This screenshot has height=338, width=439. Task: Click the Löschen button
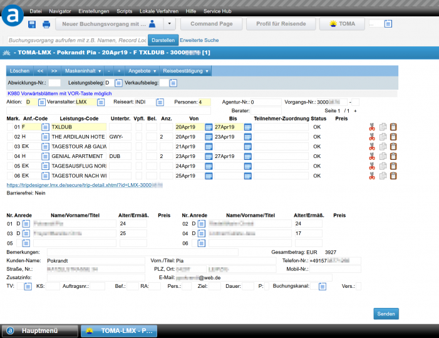pyautogui.click(x=19, y=71)
